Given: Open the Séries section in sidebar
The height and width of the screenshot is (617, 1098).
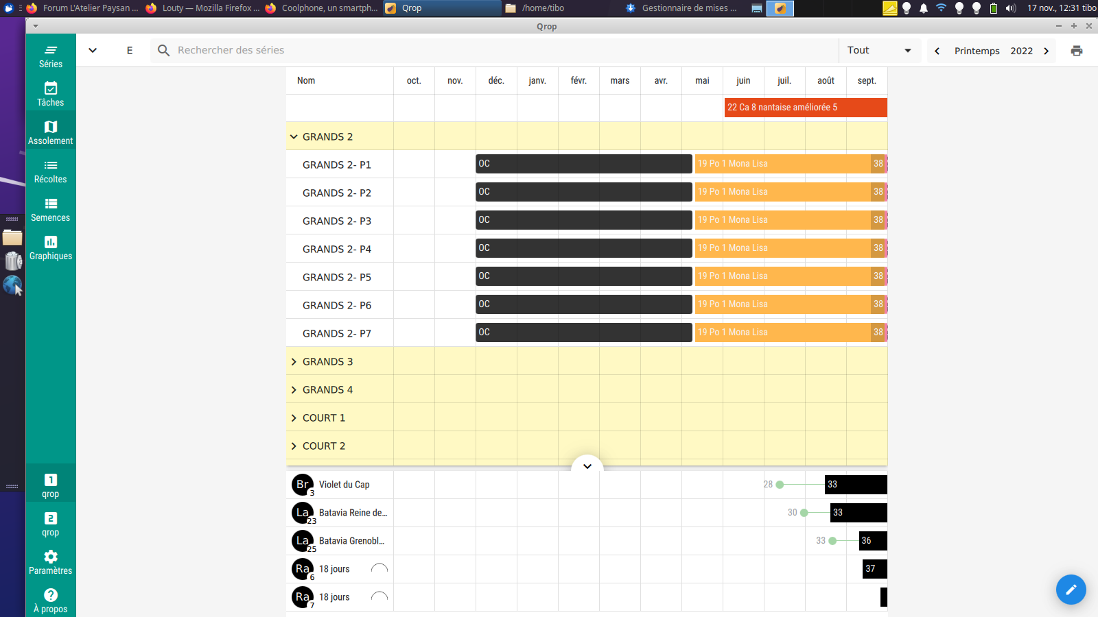Looking at the screenshot, I should [x=51, y=56].
